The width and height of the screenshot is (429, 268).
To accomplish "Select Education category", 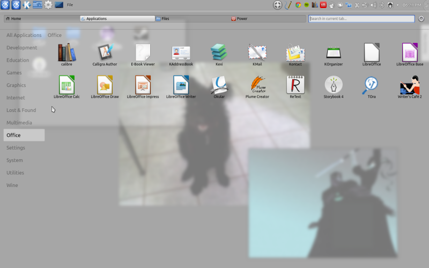I will (x=24, y=60).
